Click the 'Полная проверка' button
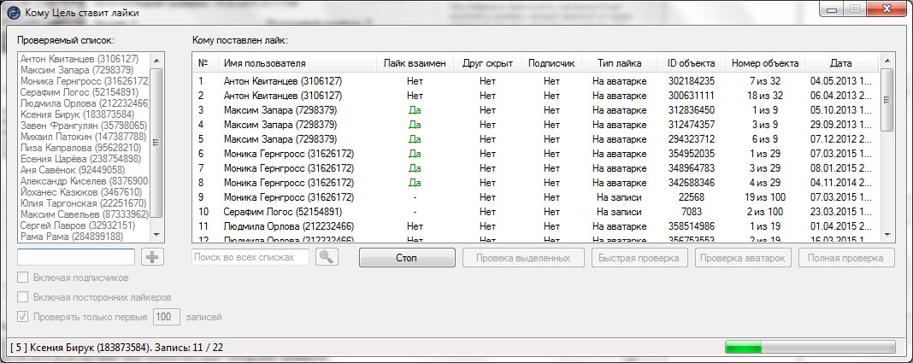 pyautogui.click(x=846, y=257)
